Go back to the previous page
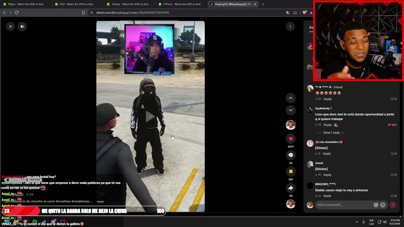Viewport: 404px width, 227px height. click(4, 13)
